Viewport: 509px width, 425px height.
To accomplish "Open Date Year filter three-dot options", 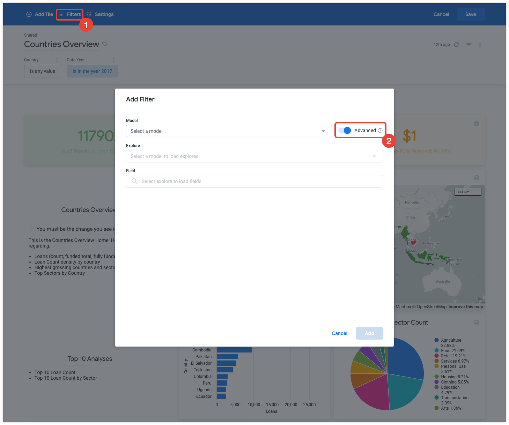I will pyautogui.click(x=114, y=60).
